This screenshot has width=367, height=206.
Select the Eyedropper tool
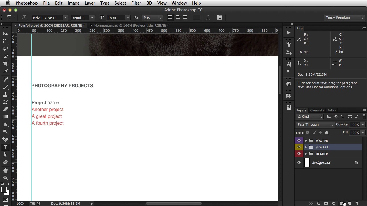[5, 71]
